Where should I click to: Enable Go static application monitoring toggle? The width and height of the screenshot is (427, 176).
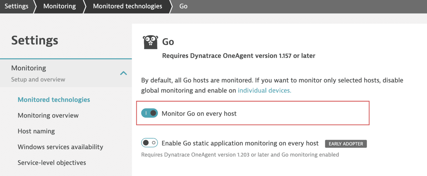coord(149,143)
